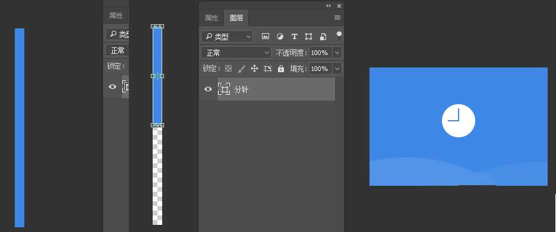The width and height of the screenshot is (556, 232).
Task: Open the 类型 filter dropdown
Action: (x=227, y=37)
